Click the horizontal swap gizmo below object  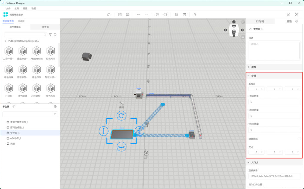(121, 147)
